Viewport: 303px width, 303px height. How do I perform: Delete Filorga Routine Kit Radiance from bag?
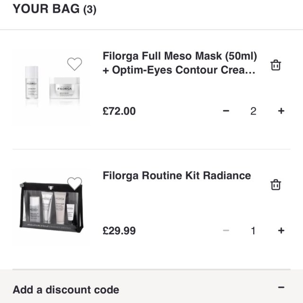(276, 185)
